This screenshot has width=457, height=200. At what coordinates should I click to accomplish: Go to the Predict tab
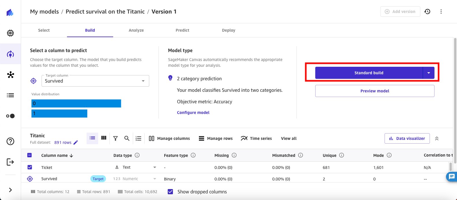[182, 30]
